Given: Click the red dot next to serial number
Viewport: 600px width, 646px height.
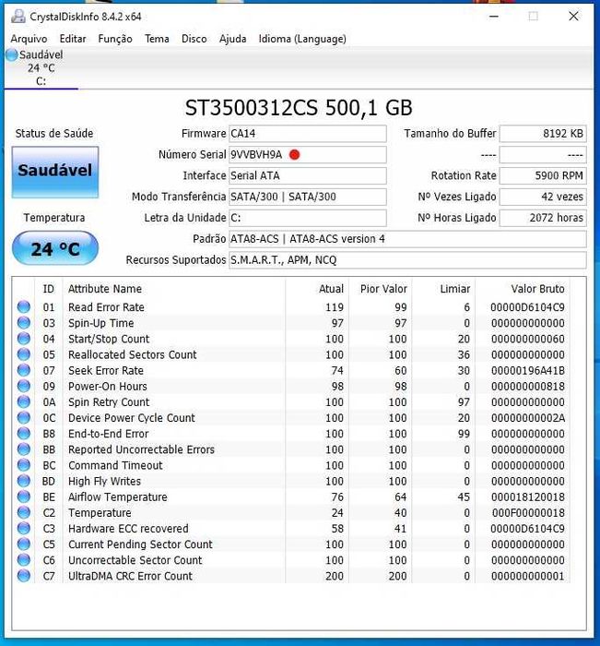Looking at the screenshot, I should pyautogui.click(x=294, y=154).
